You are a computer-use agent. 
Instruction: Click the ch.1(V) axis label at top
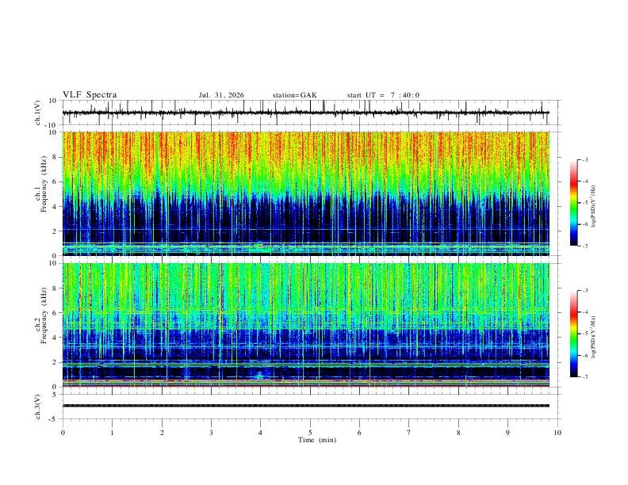coord(37,113)
